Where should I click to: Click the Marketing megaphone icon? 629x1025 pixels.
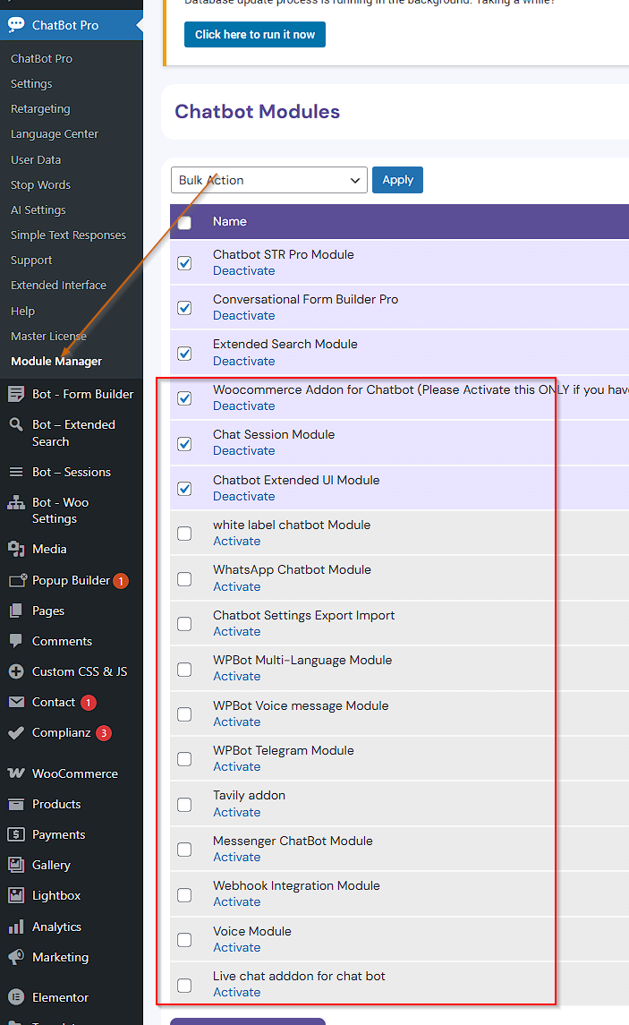click(16, 957)
